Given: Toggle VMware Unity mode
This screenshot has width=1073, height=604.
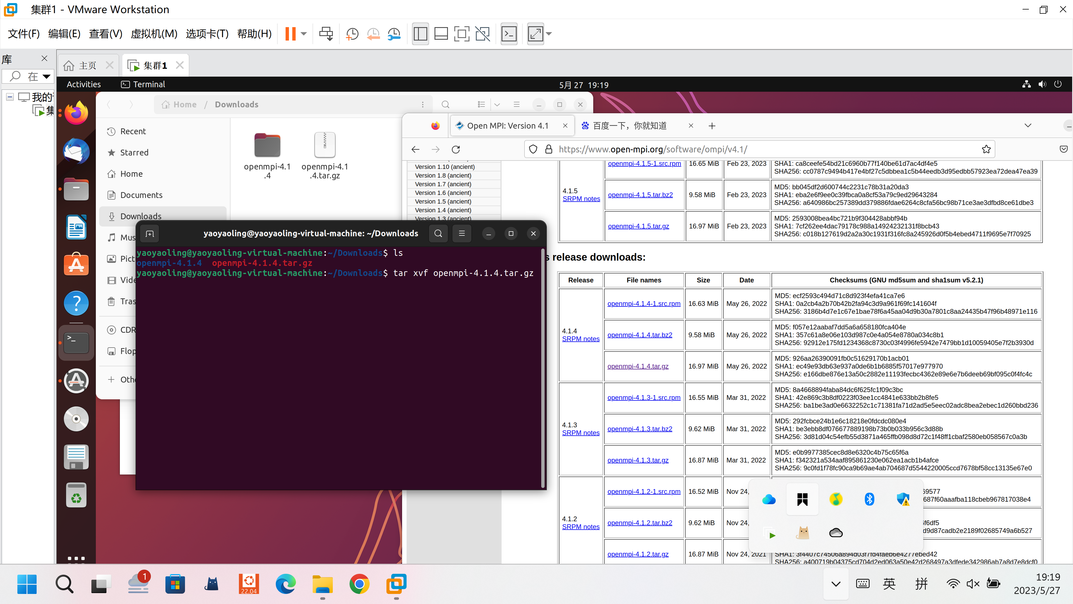Looking at the screenshot, I should pyautogui.click(x=482, y=34).
